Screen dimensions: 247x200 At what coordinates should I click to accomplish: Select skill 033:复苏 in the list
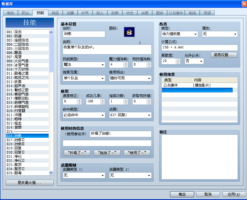(x=27, y=165)
